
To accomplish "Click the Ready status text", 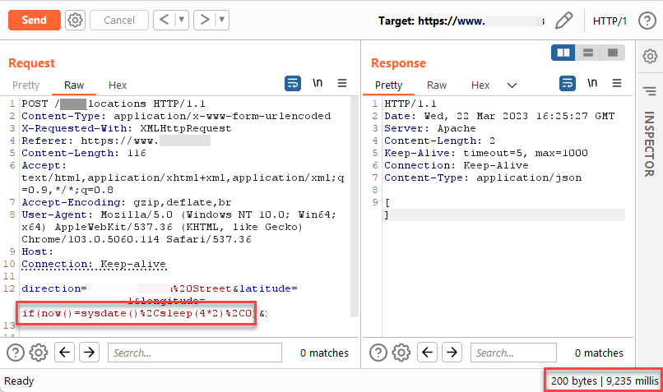I will pyautogui.click(x=19, y=381).
